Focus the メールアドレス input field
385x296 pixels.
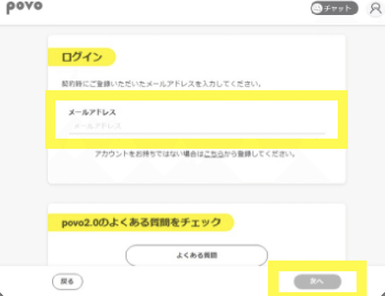pos(197,126)
